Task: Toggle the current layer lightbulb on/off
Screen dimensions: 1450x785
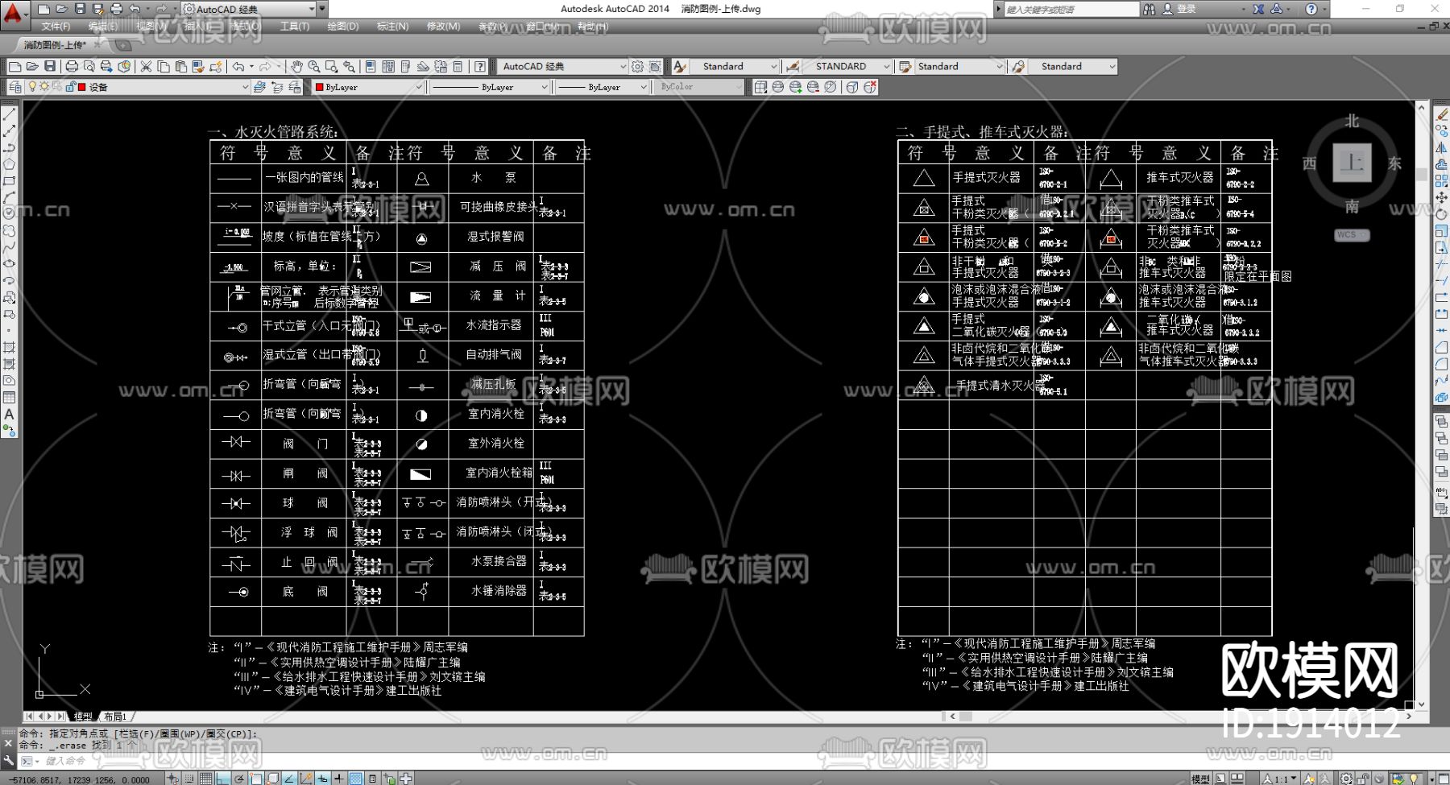Action: tap(32, 87)
